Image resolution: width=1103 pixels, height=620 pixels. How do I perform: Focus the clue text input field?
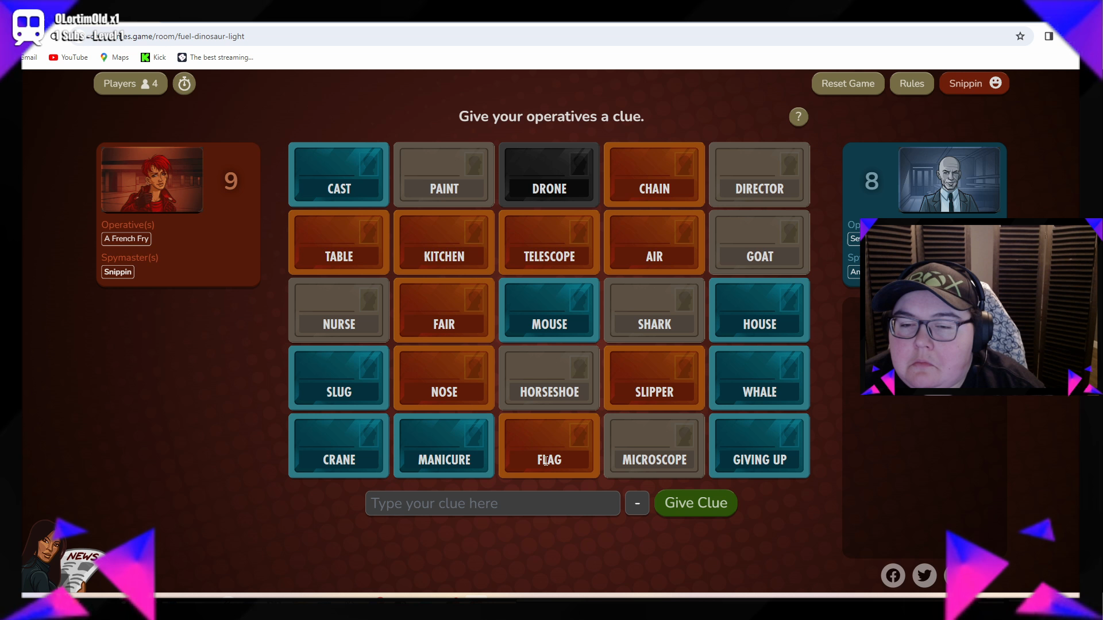click(x=492, y=503)
